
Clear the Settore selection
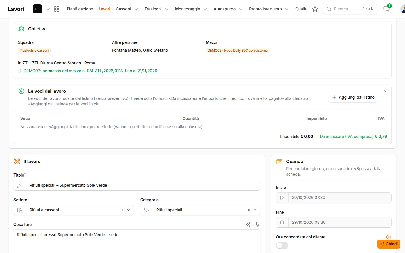pyautogui.click(x=122, y=210)
